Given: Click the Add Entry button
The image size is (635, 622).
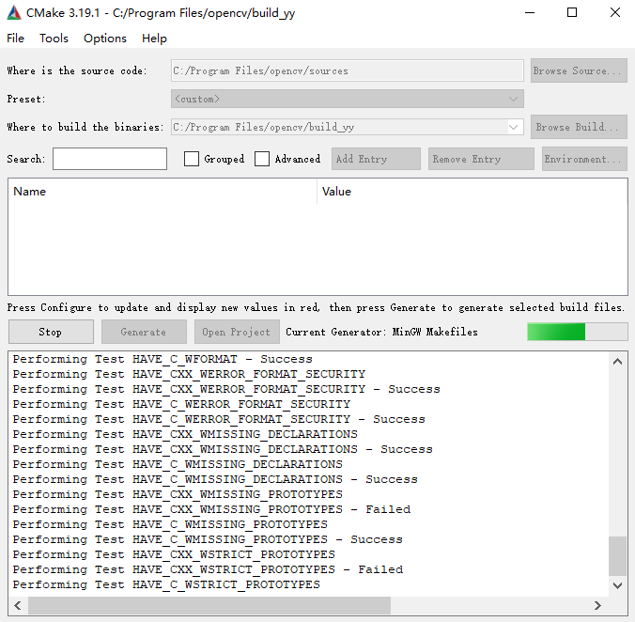Looking at the screenshot, I should pyautogui.click(x=376, y=159).
